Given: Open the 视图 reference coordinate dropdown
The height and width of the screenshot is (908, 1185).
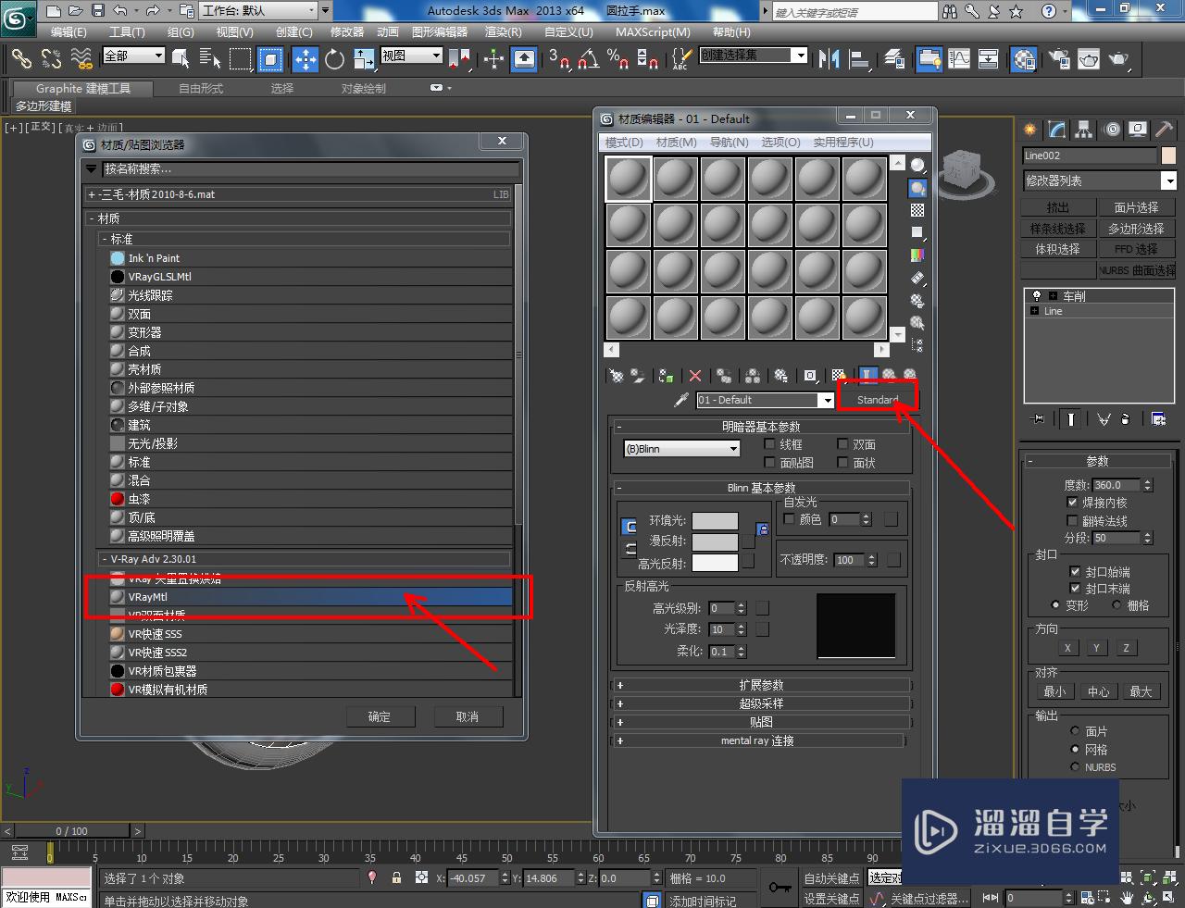Looking at the screenshot, I should point(413,56).
